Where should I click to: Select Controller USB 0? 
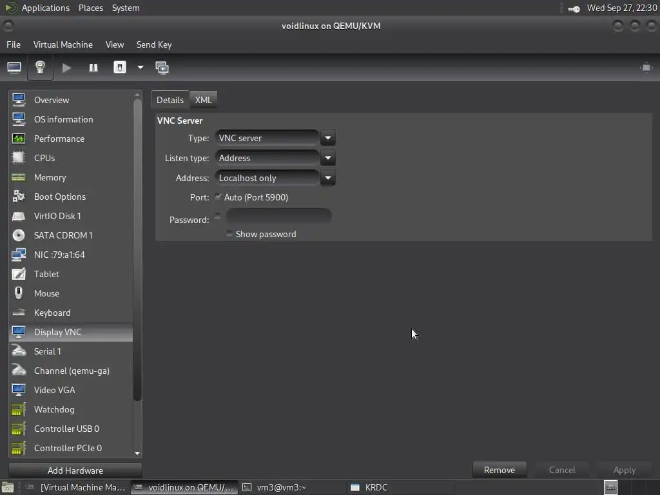71,429
